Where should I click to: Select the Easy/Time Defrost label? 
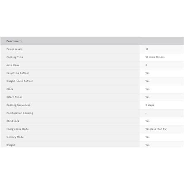coord(18,73)
